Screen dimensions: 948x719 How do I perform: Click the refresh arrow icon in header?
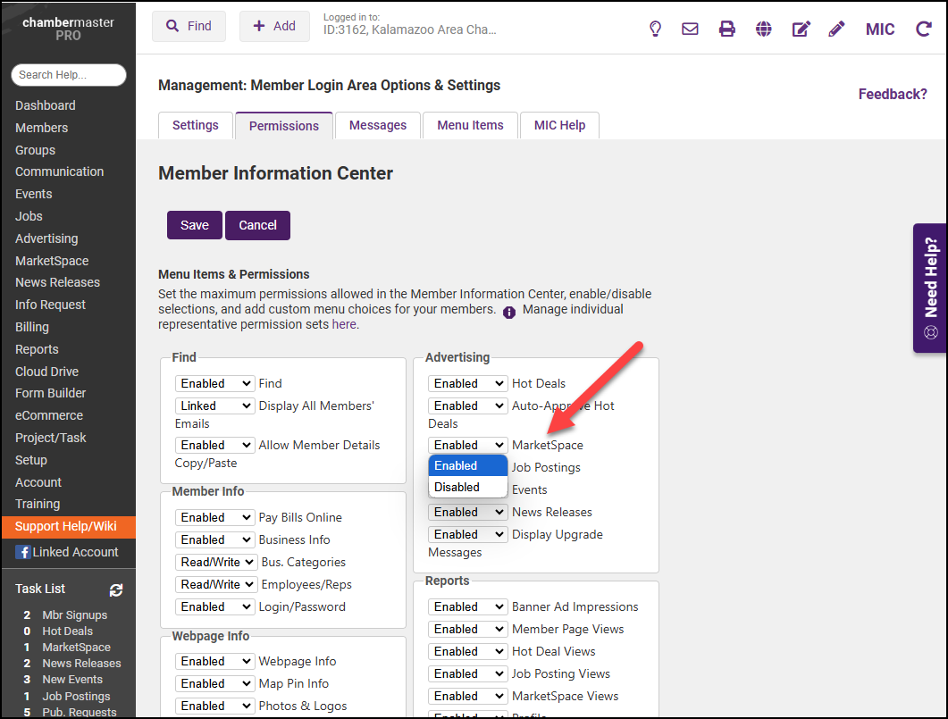[x=924, y=29]
